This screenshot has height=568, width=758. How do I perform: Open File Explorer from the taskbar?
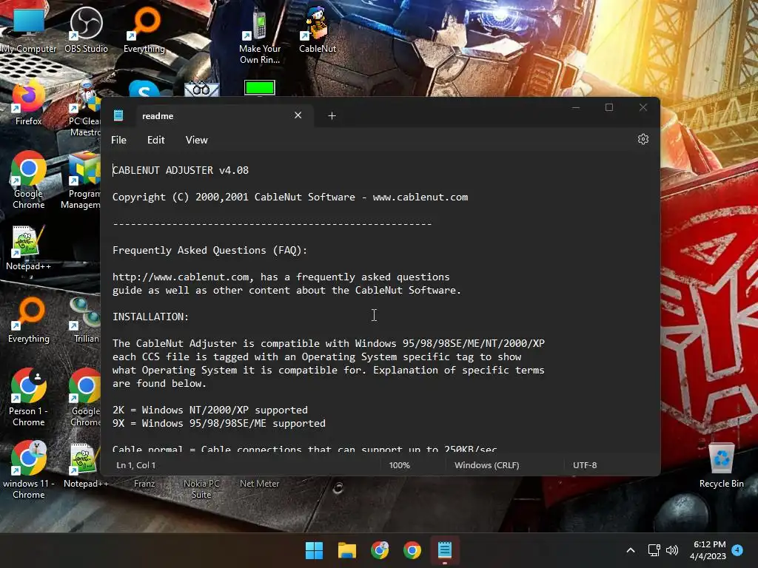pos(347,550)
